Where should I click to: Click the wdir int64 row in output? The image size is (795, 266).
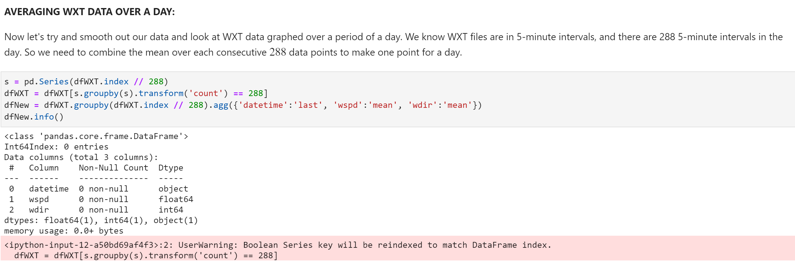click(96, 210)
